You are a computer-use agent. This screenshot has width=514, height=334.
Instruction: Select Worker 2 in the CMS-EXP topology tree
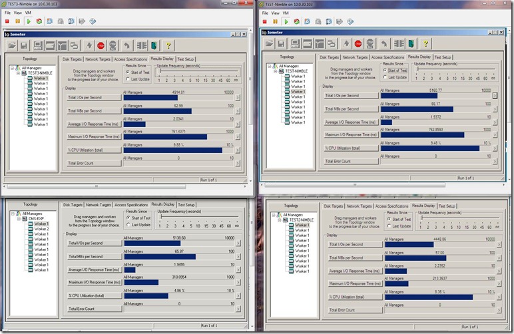point(41,229)
